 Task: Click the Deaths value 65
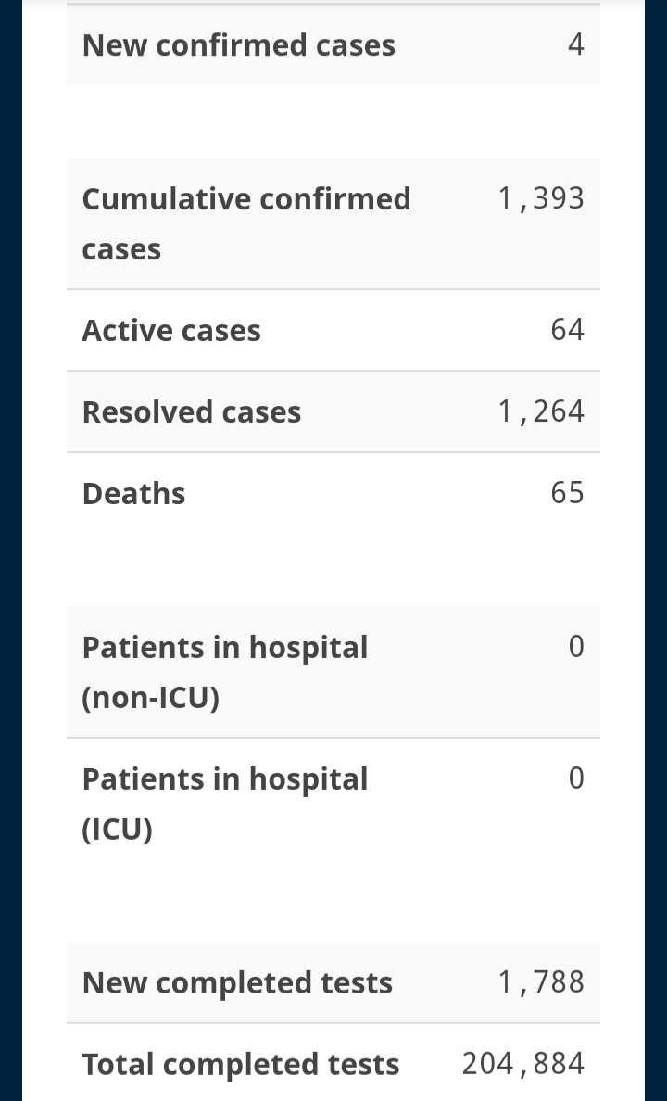coord(567,493)
